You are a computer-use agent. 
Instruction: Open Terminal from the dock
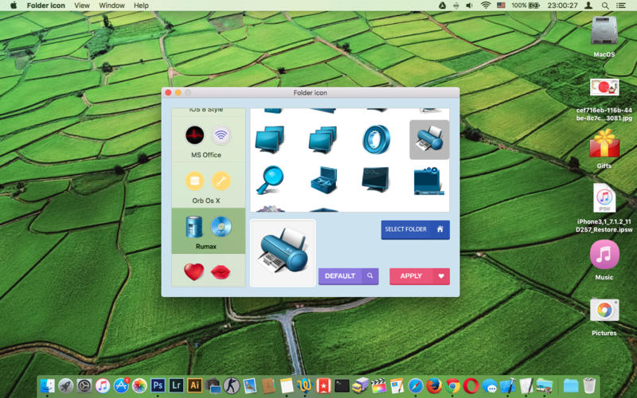[x=342, y=385]
